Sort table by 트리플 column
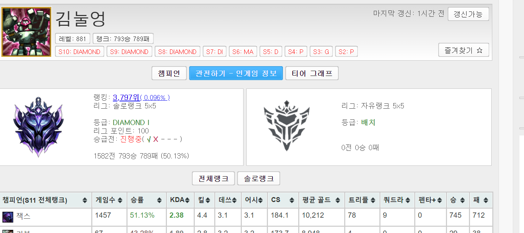The height and width of the screenshot is (233, 524). click(362, 200)
